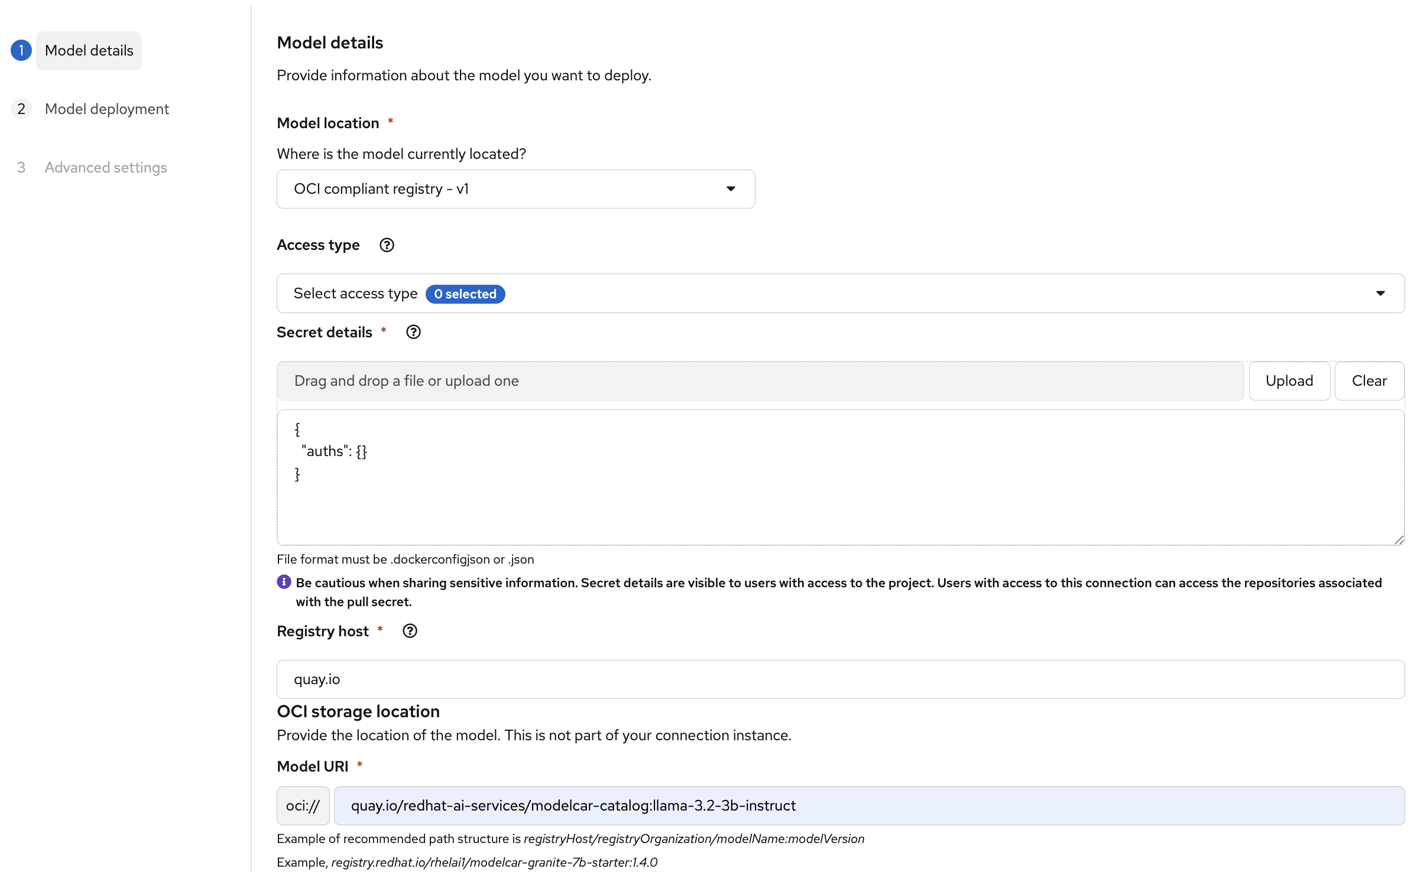The width and height of the screenshot is (1427, 872).
Task: Open the Registry host help tooltip
Action: 410,630
